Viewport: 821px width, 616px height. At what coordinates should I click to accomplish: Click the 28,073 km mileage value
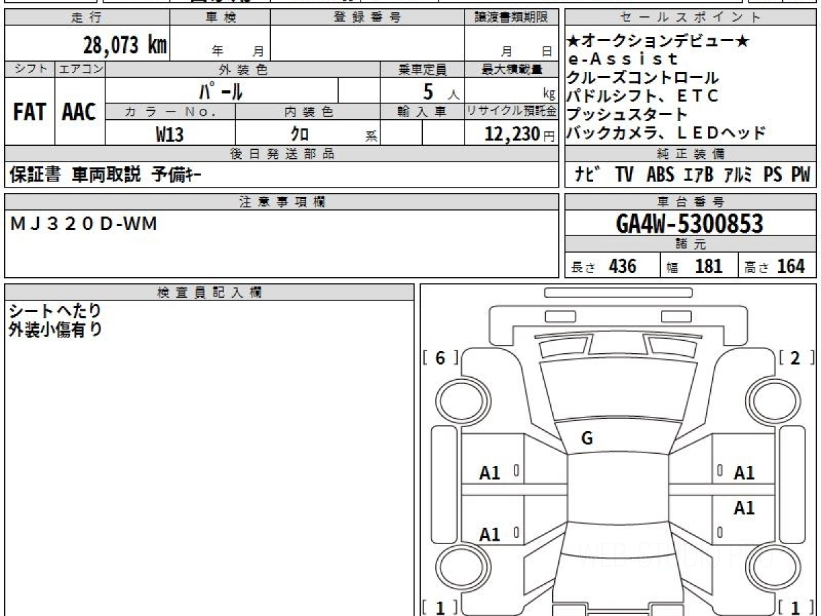pyautogui.click(x=125, y=45)
